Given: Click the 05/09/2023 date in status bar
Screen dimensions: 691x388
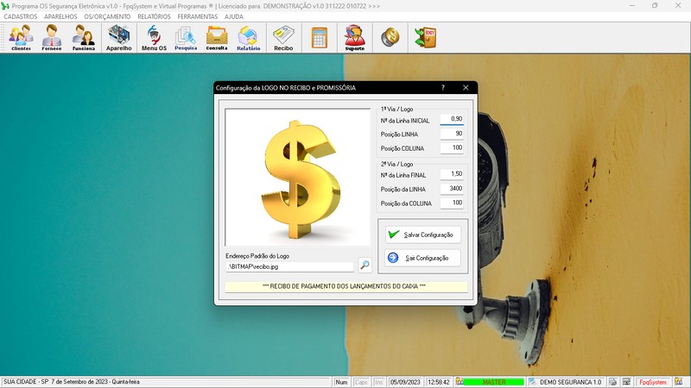Looking at the screenshot, I should pyautogui.click(x=405, y=382).
